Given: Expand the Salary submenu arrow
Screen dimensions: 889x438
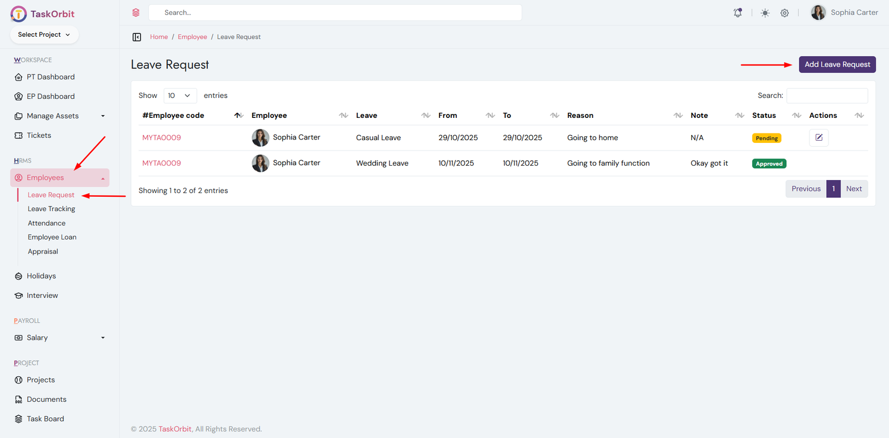Looking at the screenshot, I should click(x=103, y=338).
